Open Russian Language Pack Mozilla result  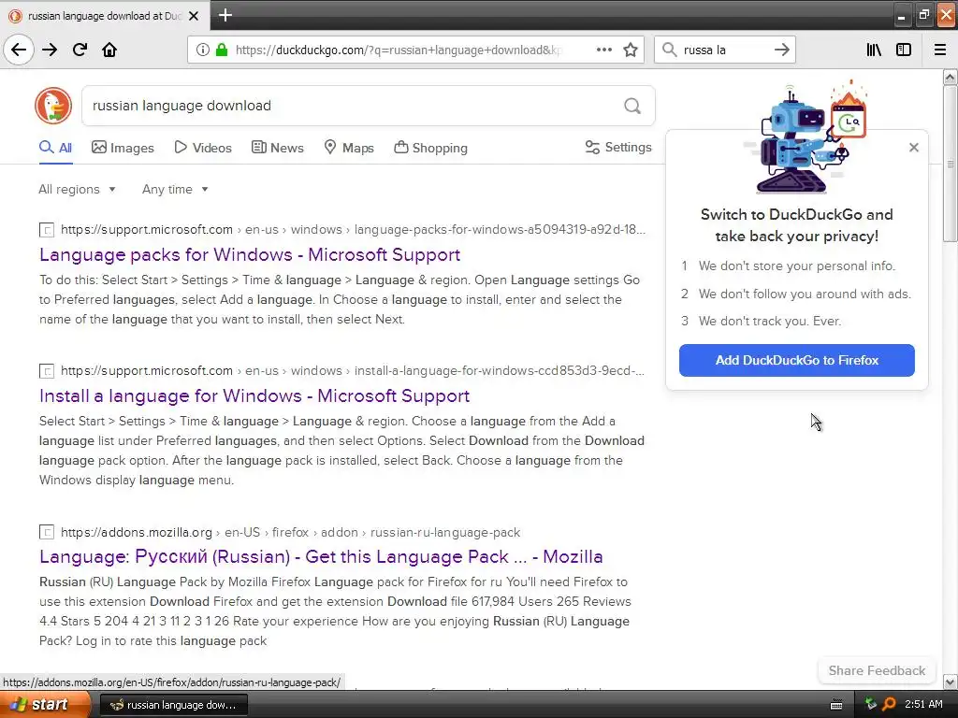pyautogui.click(x=321, y=557)
